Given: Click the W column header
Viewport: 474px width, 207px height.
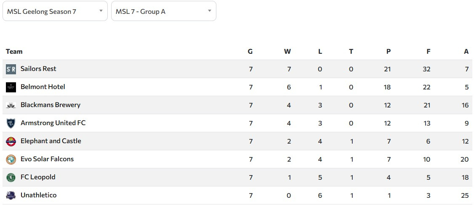Looking at the screenshot, I should pyautogui.click(x=288, y=52).
